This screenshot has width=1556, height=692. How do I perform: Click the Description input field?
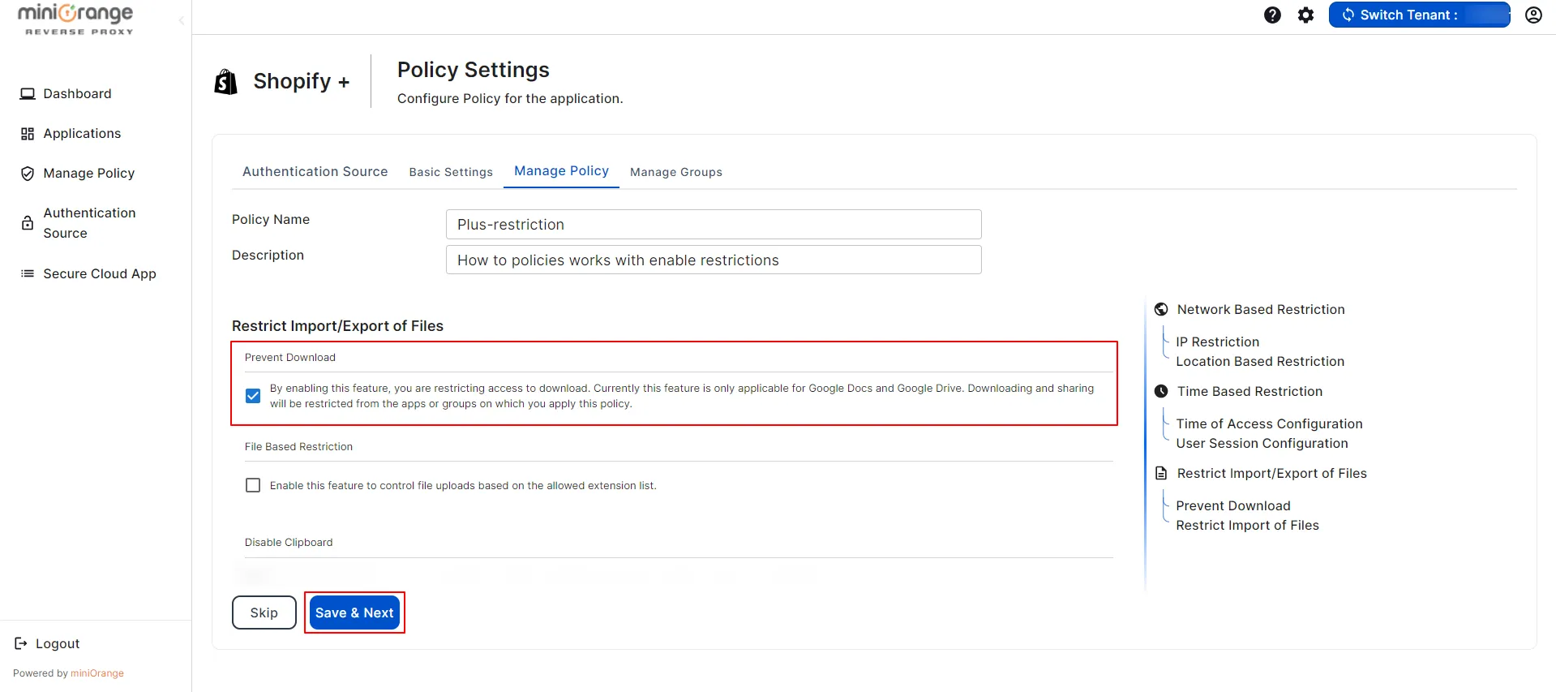tap(714, 260)
